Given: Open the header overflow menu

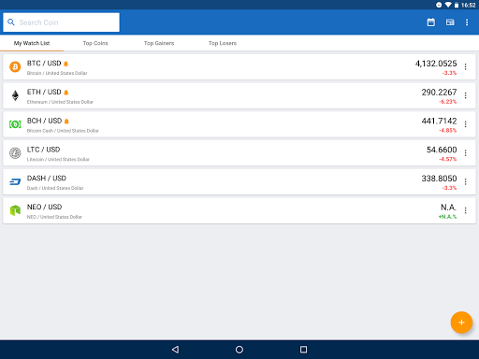Looking at the screenshot, I should tap(467, 22).
